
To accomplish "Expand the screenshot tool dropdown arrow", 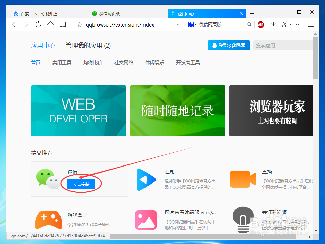I will (290, 25).
